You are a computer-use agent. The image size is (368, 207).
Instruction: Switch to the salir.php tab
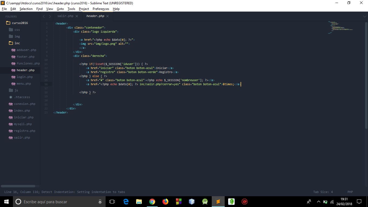click(x=65, y=16)
